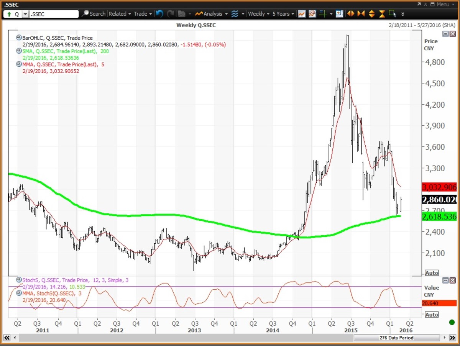The width and height of the screenshot is (460, 346).
Task: Click the 276 Data Period scrollbar handle
Action: [396, 338]
